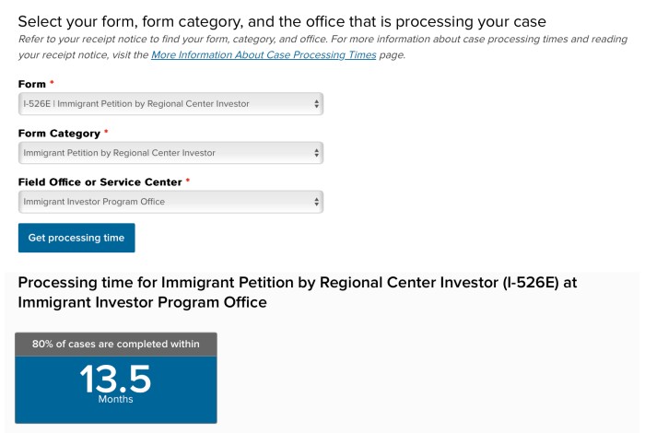Image resolution: width=645 pixels, height=433 pixels.
Task: Click the red asterisk beside Form Category
Action: coord(106,133)
